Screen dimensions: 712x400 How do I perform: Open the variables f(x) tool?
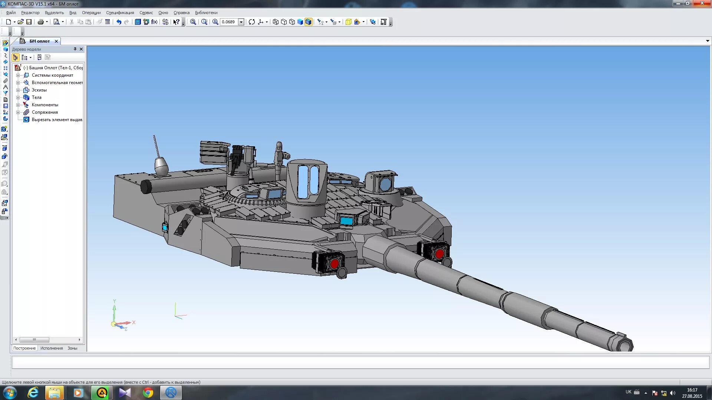(154, 22)
